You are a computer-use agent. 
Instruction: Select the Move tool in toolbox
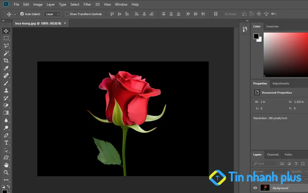tap(6, 31)
